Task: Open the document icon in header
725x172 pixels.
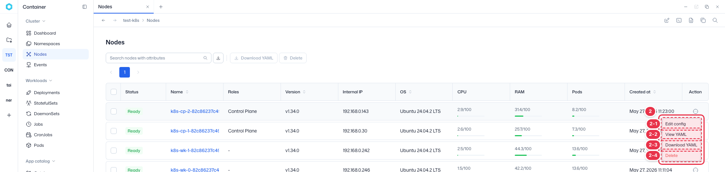Action: [691, 20]
